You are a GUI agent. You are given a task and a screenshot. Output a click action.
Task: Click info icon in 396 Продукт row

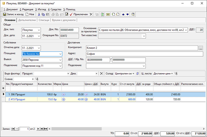point(63,94)
